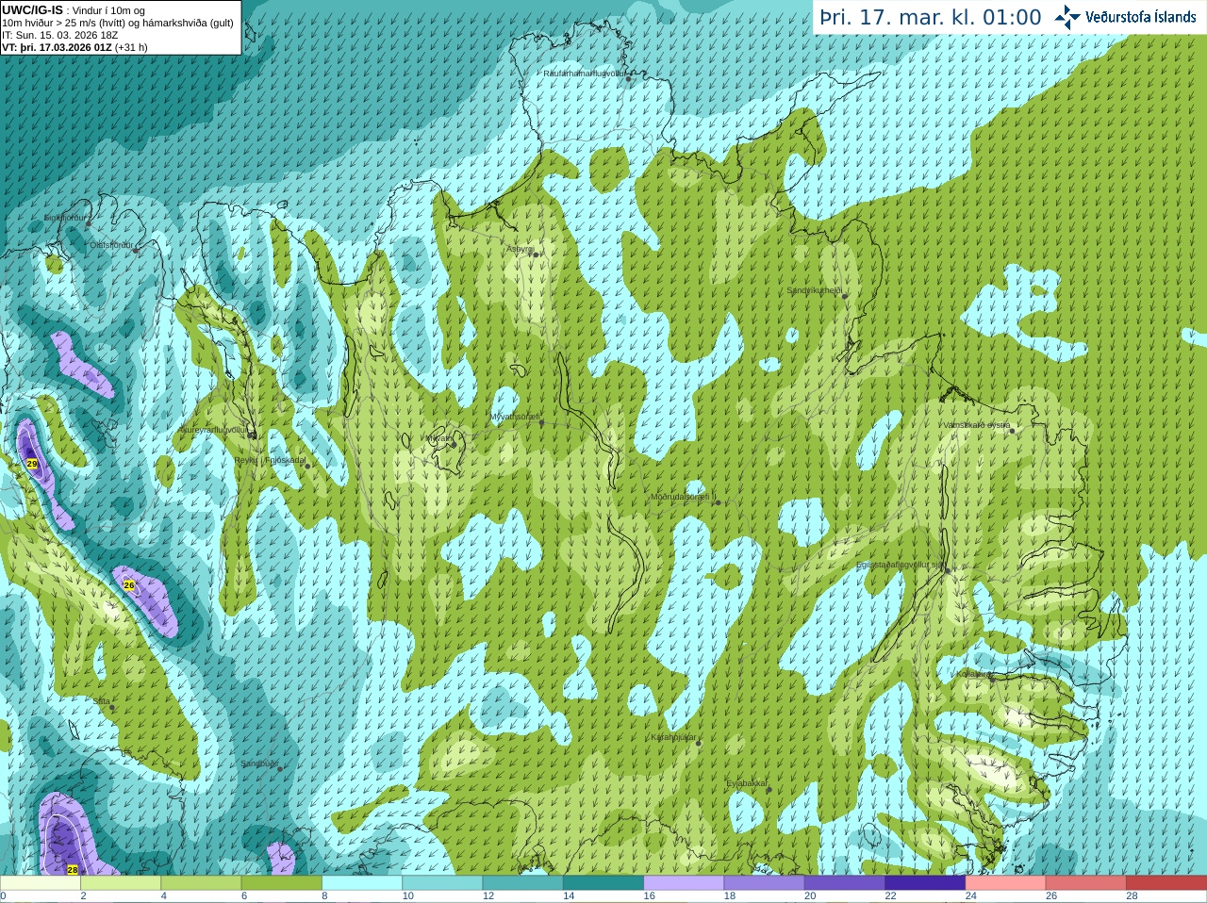
Task: Click the legend value 8 label
Action: tap(324, 895)
